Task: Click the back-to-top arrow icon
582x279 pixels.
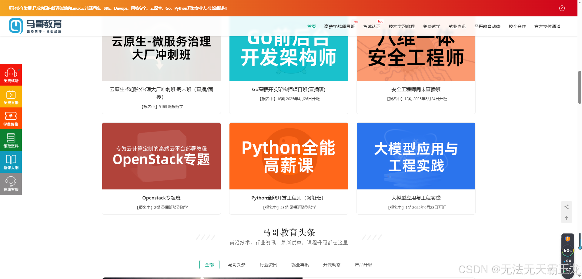Action: [566, 218]
